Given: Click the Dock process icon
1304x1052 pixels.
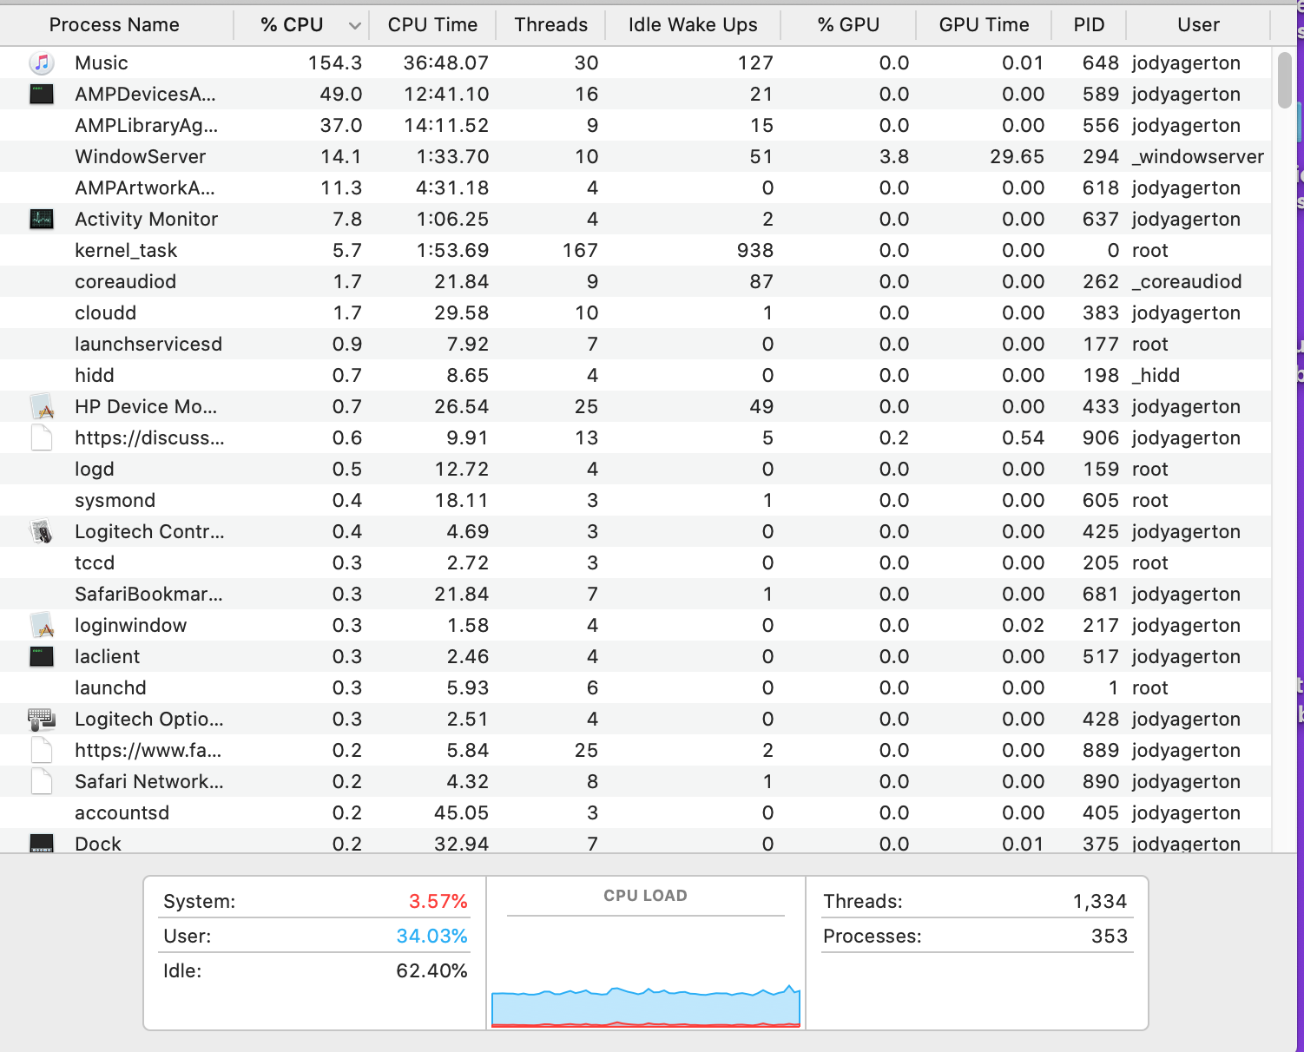Looking at the screenshot, I should tap(42, 843).
